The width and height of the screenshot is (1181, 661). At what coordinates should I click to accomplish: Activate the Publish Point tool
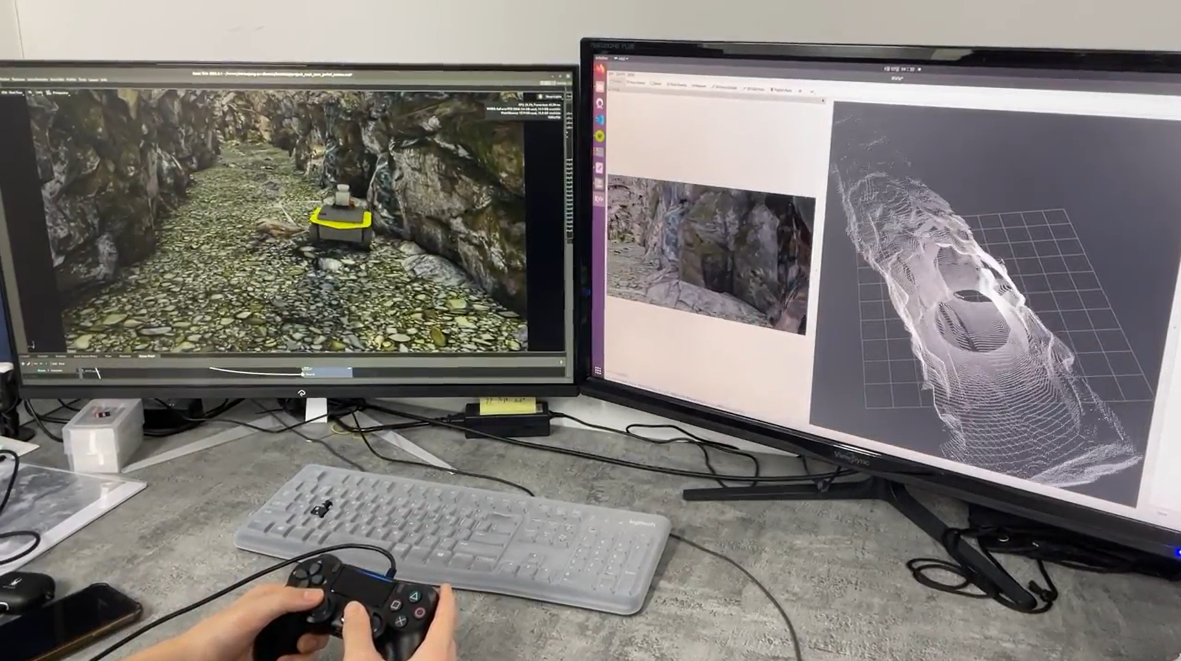(x=782, y=90)
